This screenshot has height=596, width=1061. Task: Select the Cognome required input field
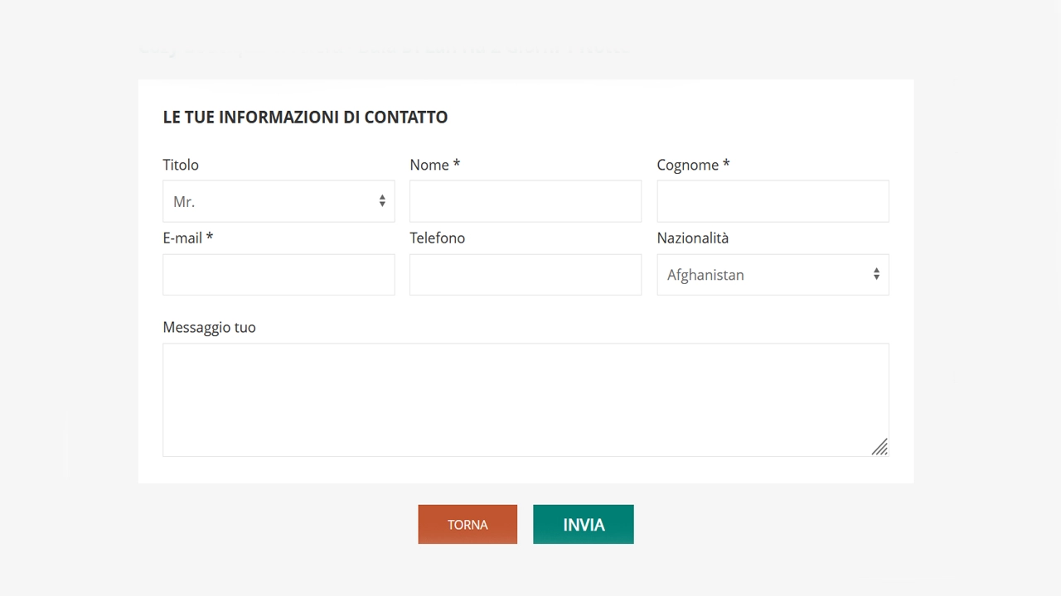(773, 201)
